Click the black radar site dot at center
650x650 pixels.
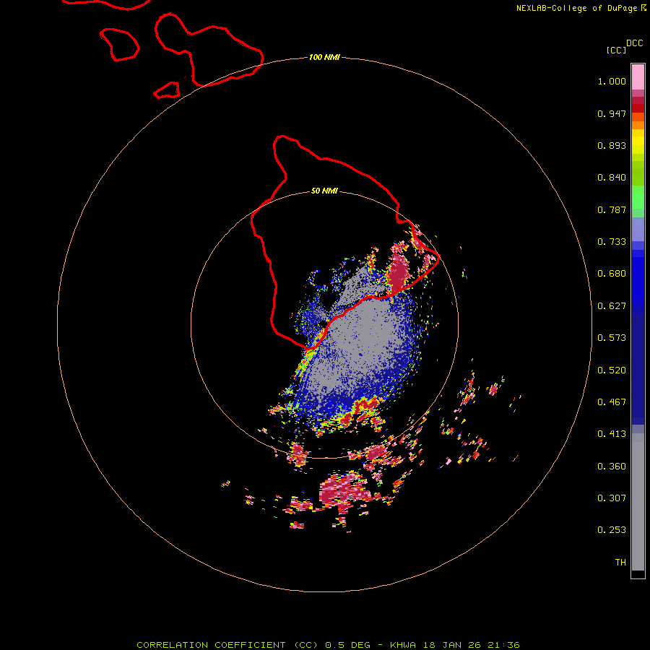pos(324,324)
